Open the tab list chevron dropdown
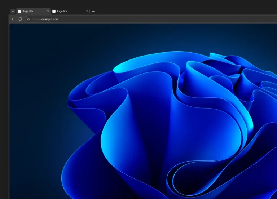 [13, 11]
